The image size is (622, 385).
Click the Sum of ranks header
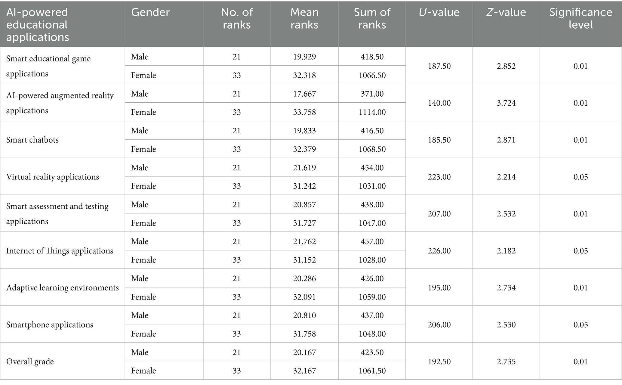coord(372,18)
